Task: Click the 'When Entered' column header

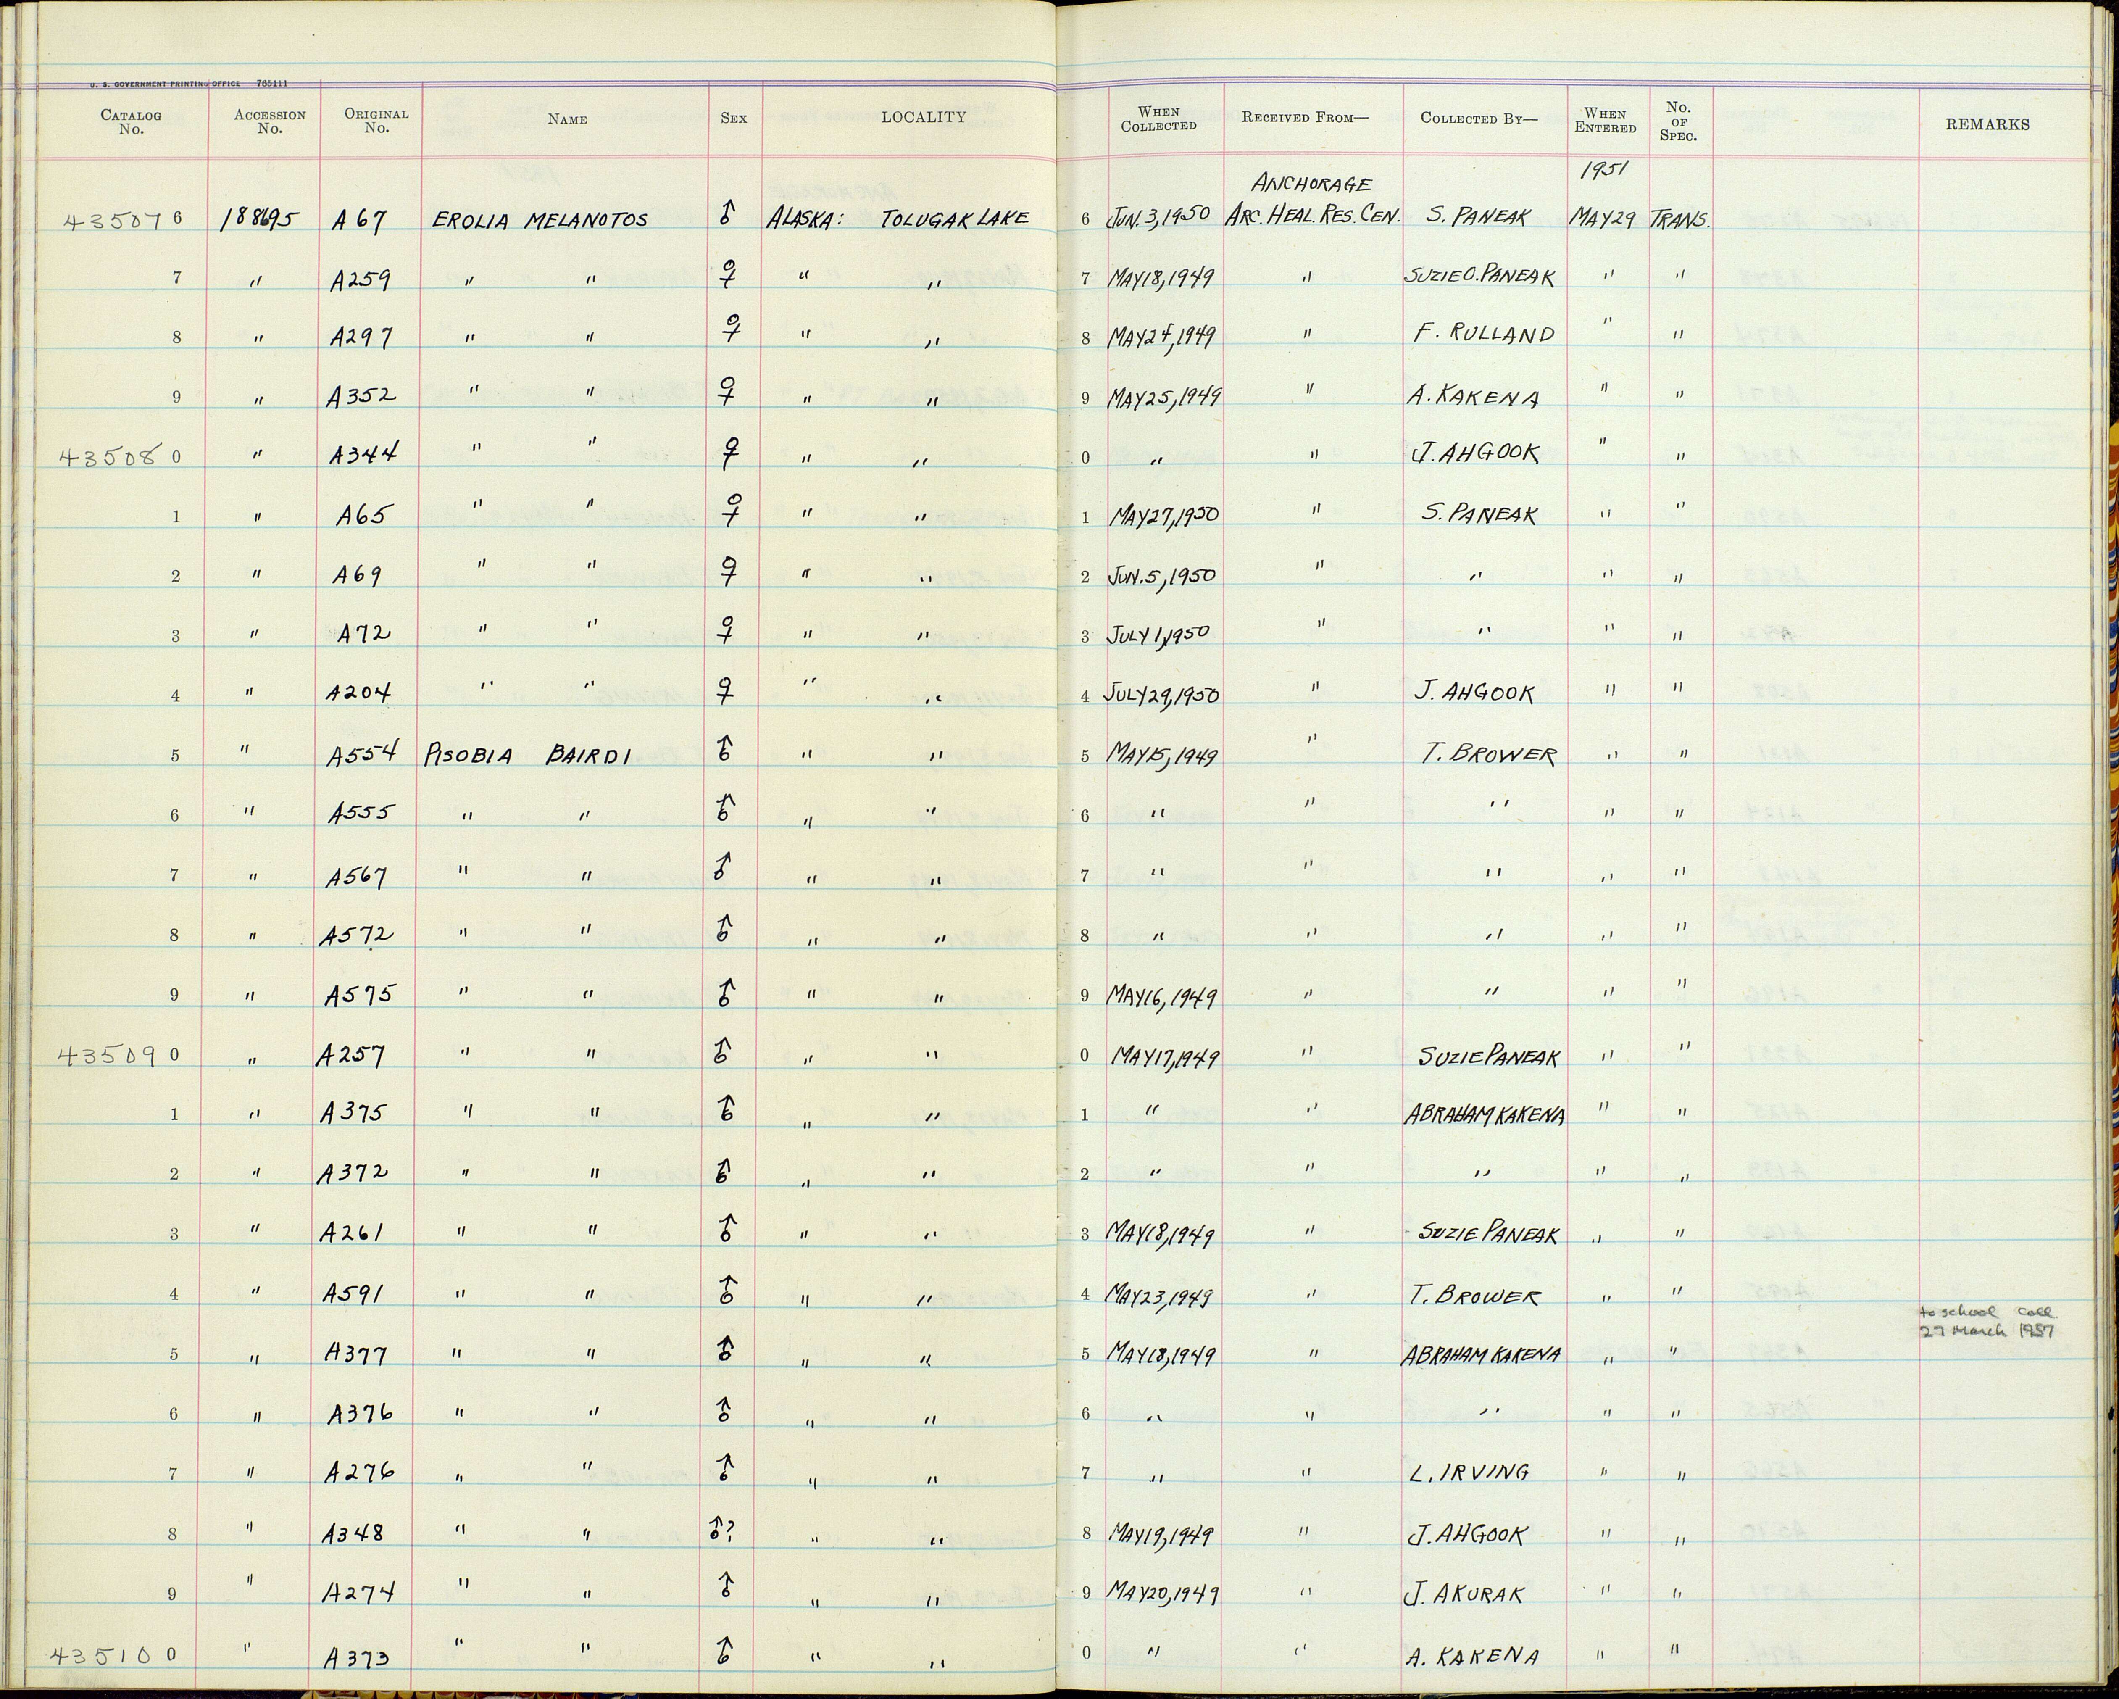Action: coord(1605,120)
